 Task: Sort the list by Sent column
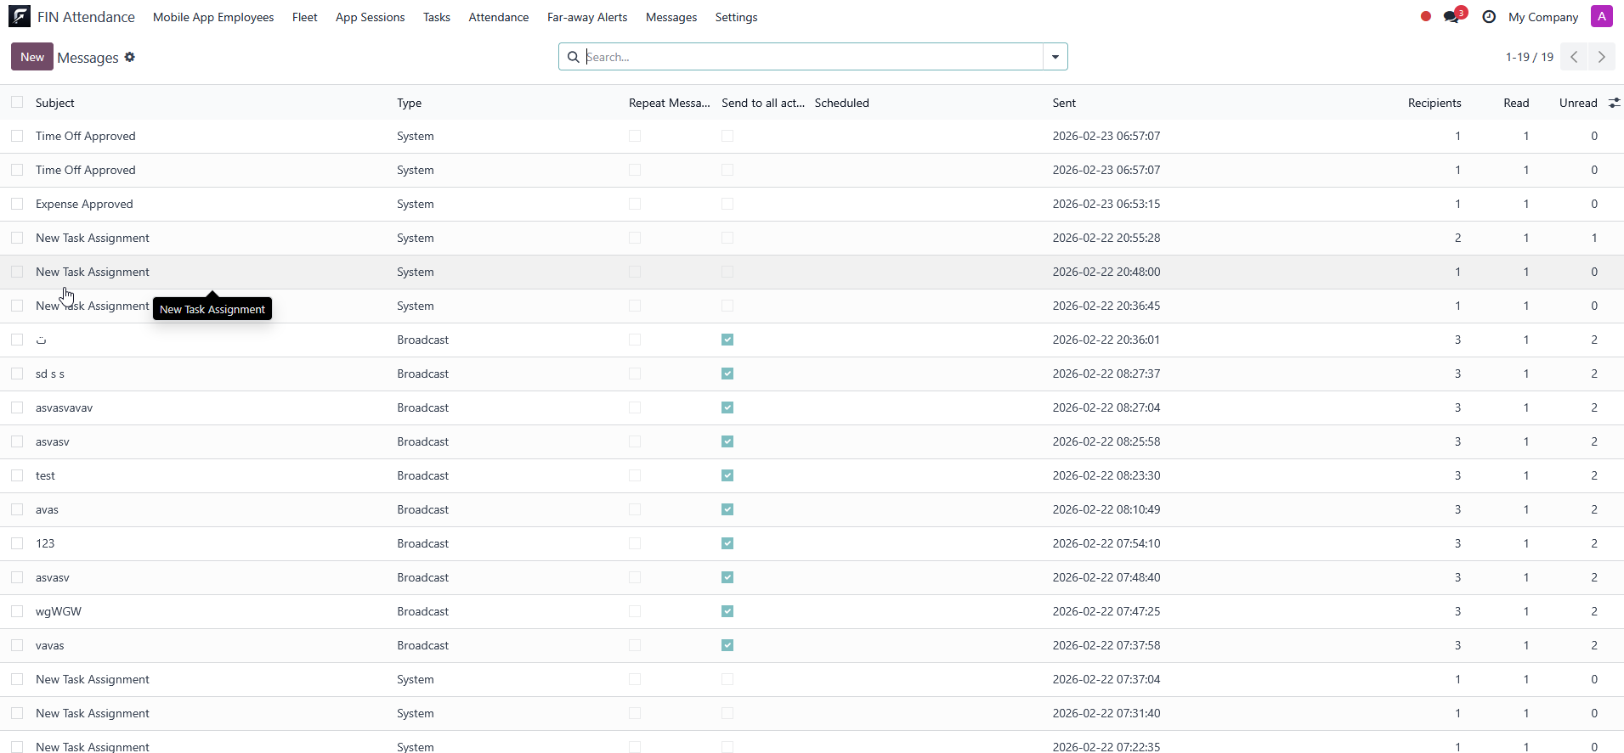[1064, 103]
